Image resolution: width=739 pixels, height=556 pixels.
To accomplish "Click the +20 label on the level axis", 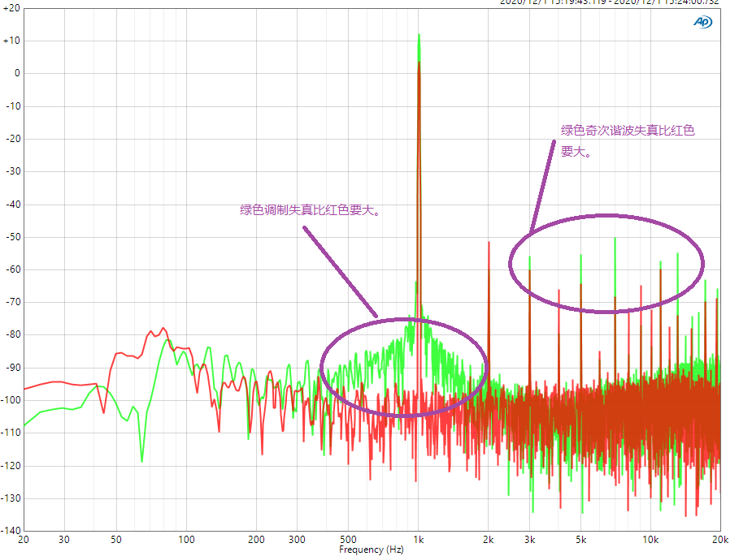I will point(11,8).
